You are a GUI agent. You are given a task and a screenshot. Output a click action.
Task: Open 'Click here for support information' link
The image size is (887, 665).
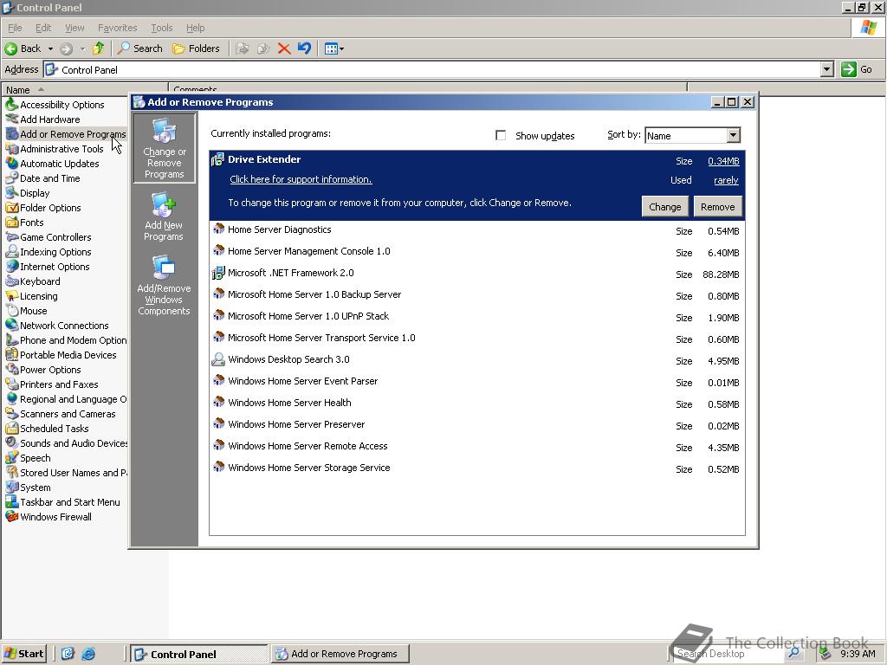(301, 179)
